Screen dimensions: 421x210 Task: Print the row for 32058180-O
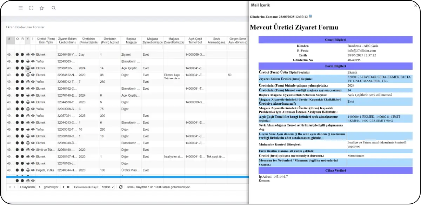coord(28,136)
